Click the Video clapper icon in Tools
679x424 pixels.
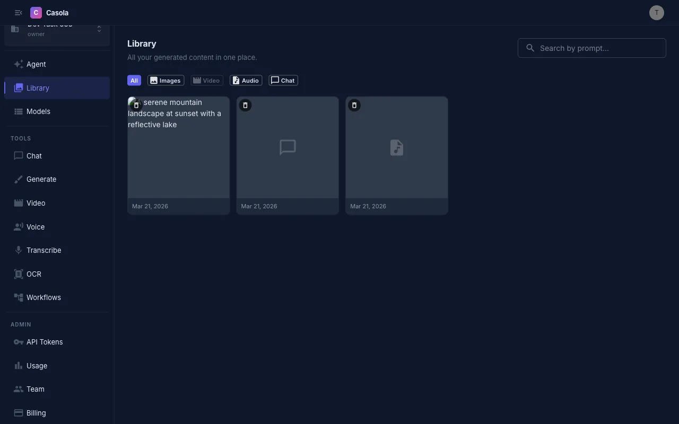coord(18,203)
